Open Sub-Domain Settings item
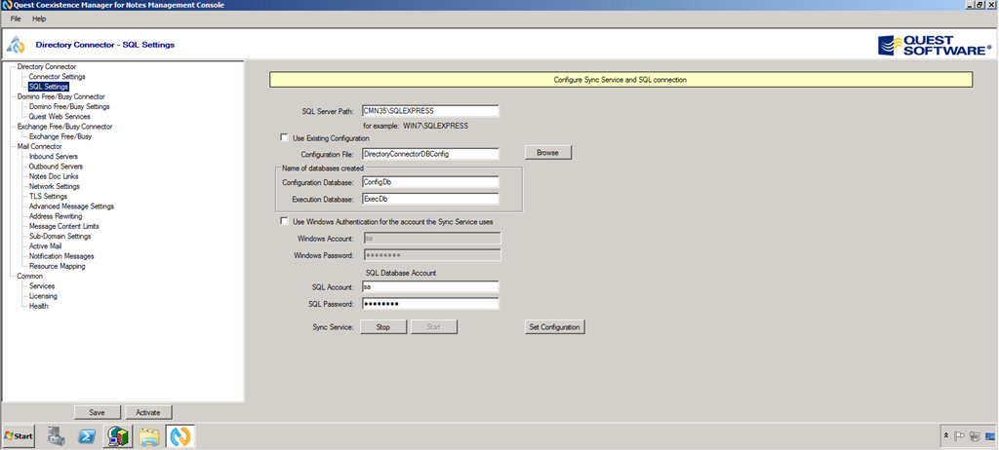Viewport: 999px width, 450px height. click(x=60, y=236)
